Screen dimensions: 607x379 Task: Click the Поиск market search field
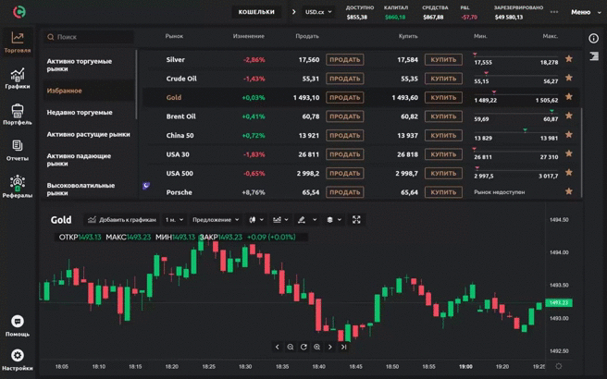pyautogui.click(x=88, y=37)
